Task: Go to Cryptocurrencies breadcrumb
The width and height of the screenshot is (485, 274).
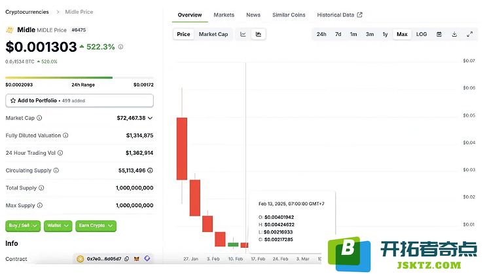Action: click(27, 12)
